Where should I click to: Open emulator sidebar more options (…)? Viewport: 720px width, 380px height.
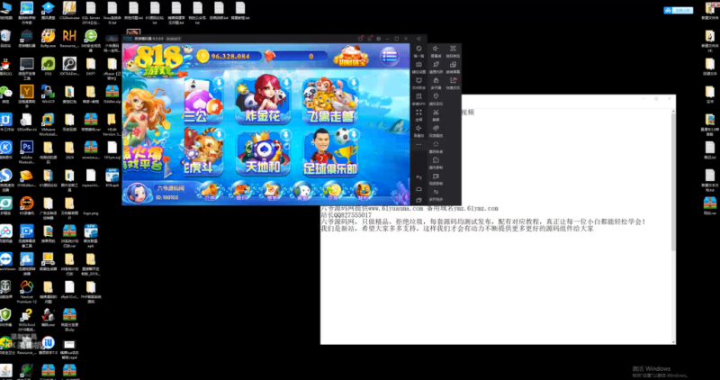[418, 144]
